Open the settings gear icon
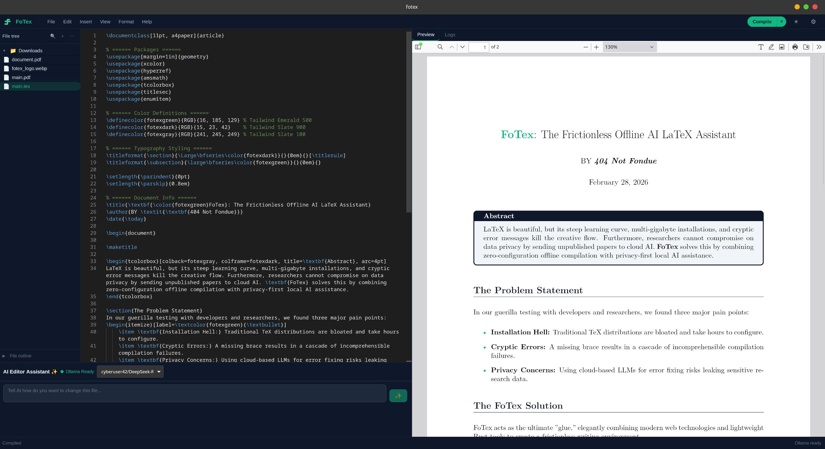The height and width of the screenshot is (449, 825). pos(813,22)
